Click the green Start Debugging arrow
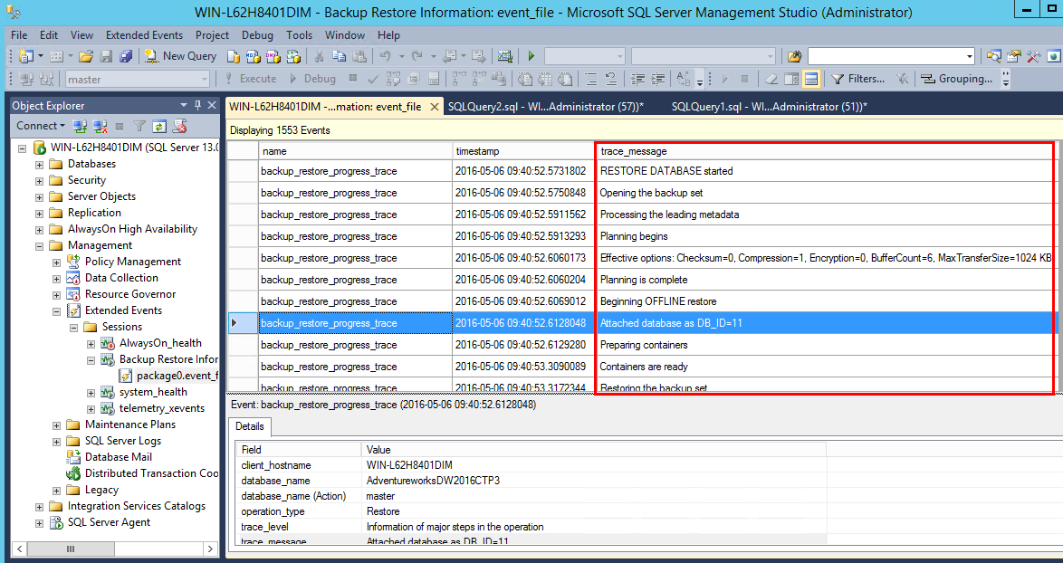The image size is (1063, 563). (531, 56)
